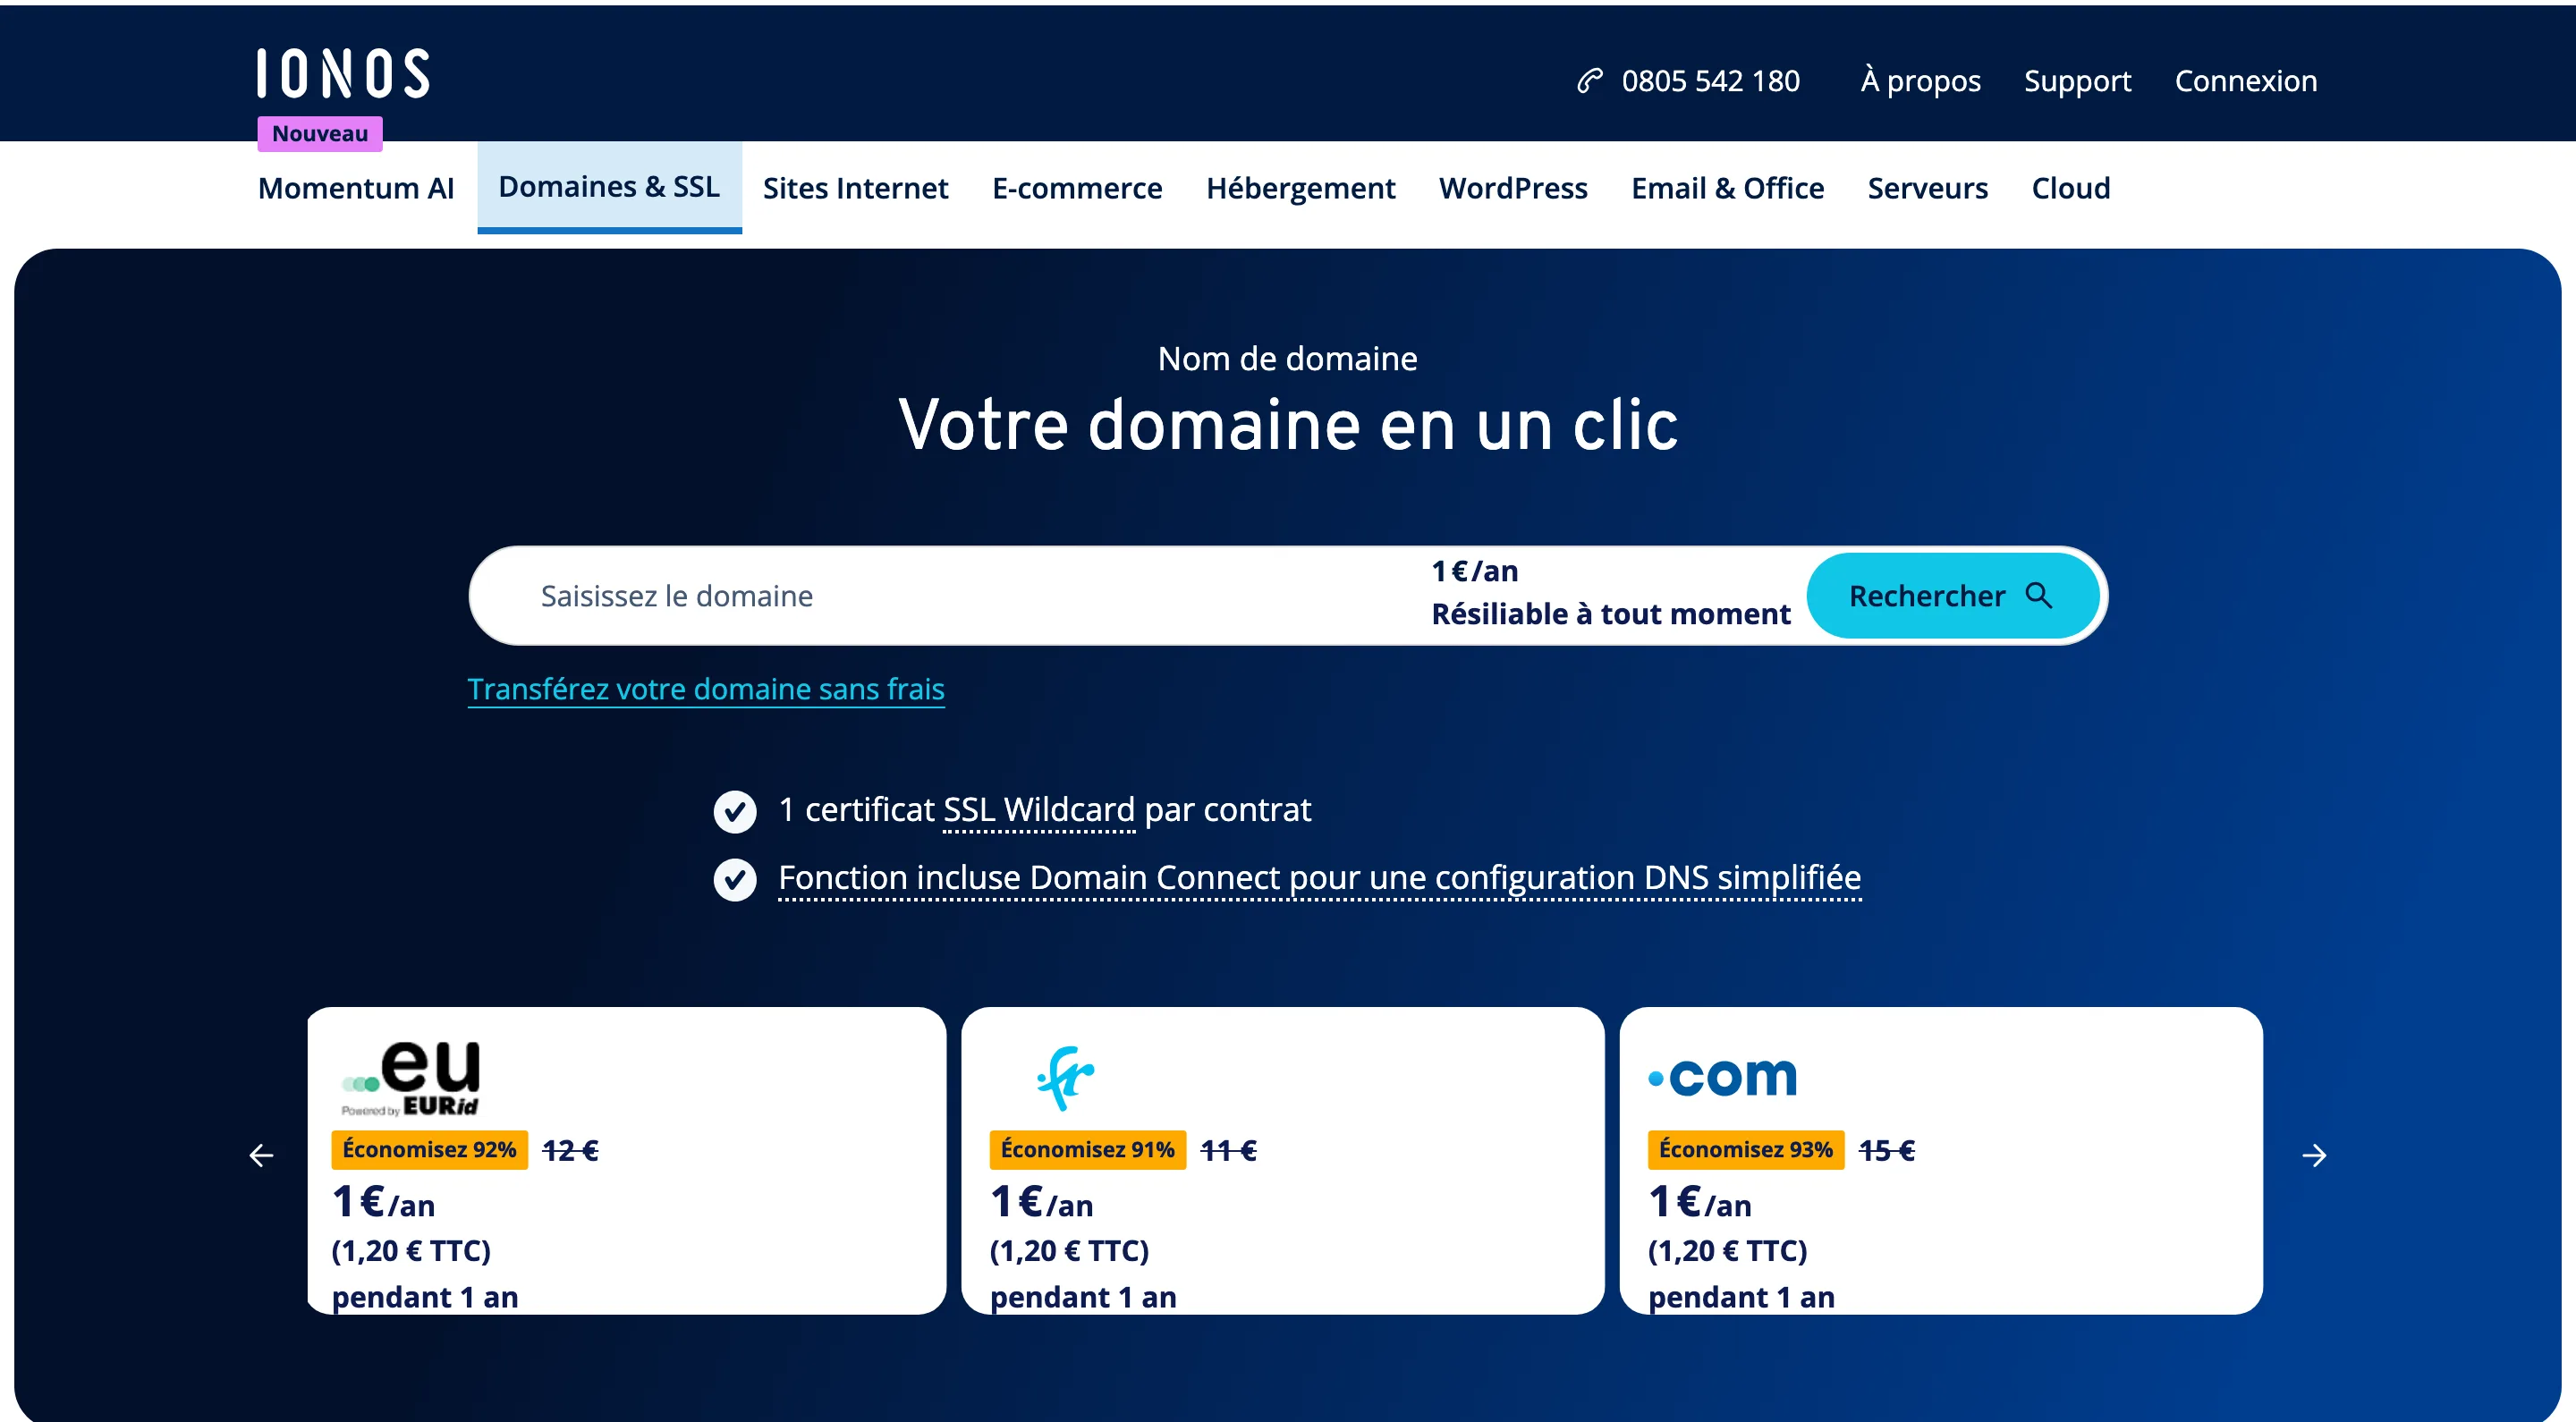Viewport: 2576px width, 1422px height.
Task: Click the SSL Wildcard tooltip link
Action: 1039,809
